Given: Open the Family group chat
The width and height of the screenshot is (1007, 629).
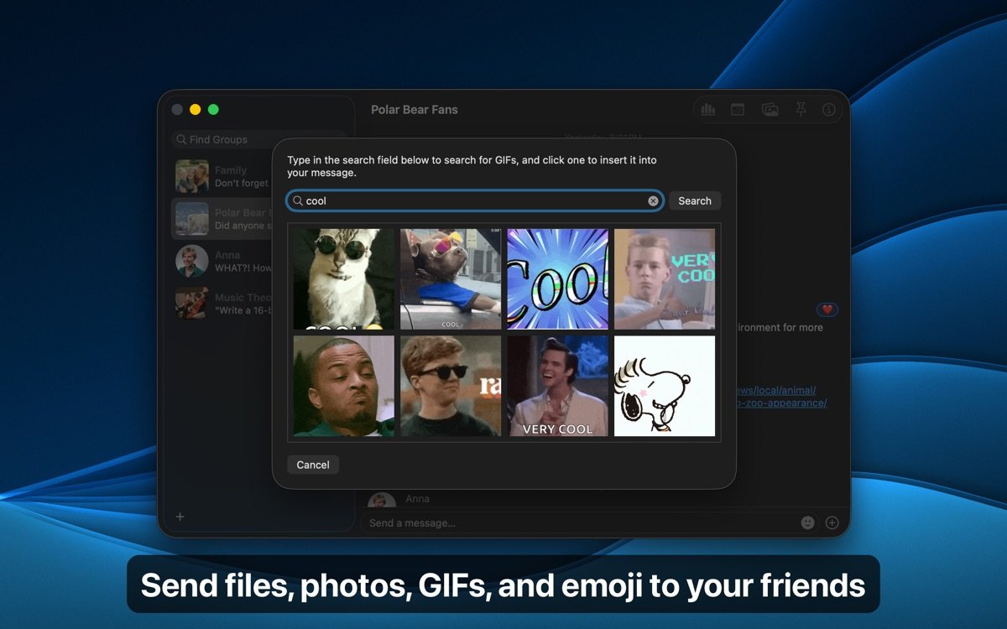Looking at the screenshot, I should 222,176.
